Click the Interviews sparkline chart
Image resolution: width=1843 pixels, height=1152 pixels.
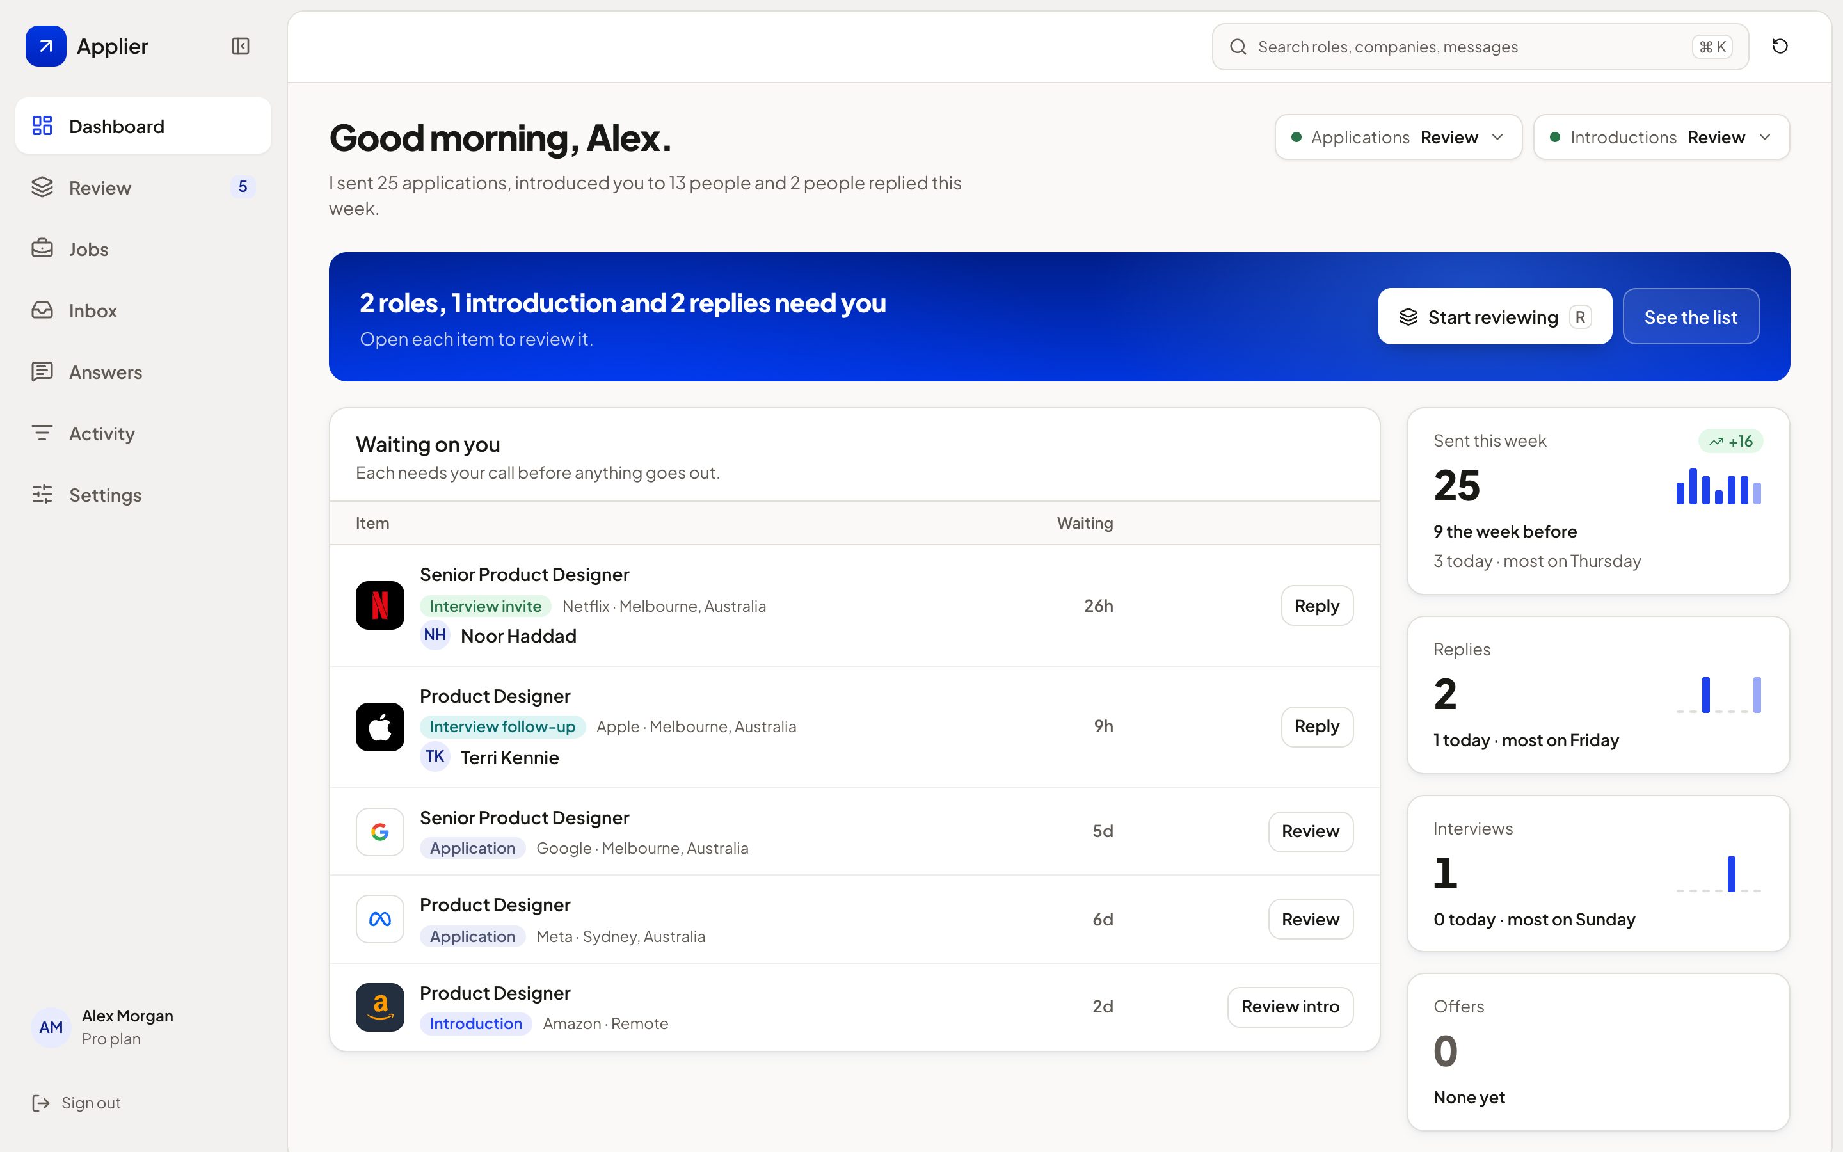pos(1719,874)
